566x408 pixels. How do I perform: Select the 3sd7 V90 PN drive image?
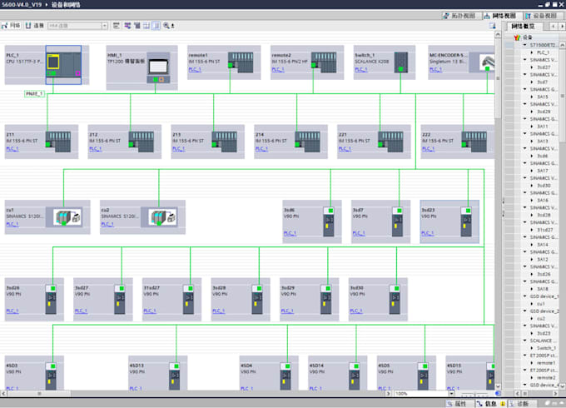click(x=397, y=221)
